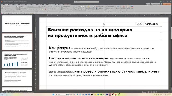The height and width of the screenshot is (96, 172).
Task: Switch to the Insert (Вставка) tab
Action: tap(11, 4)
